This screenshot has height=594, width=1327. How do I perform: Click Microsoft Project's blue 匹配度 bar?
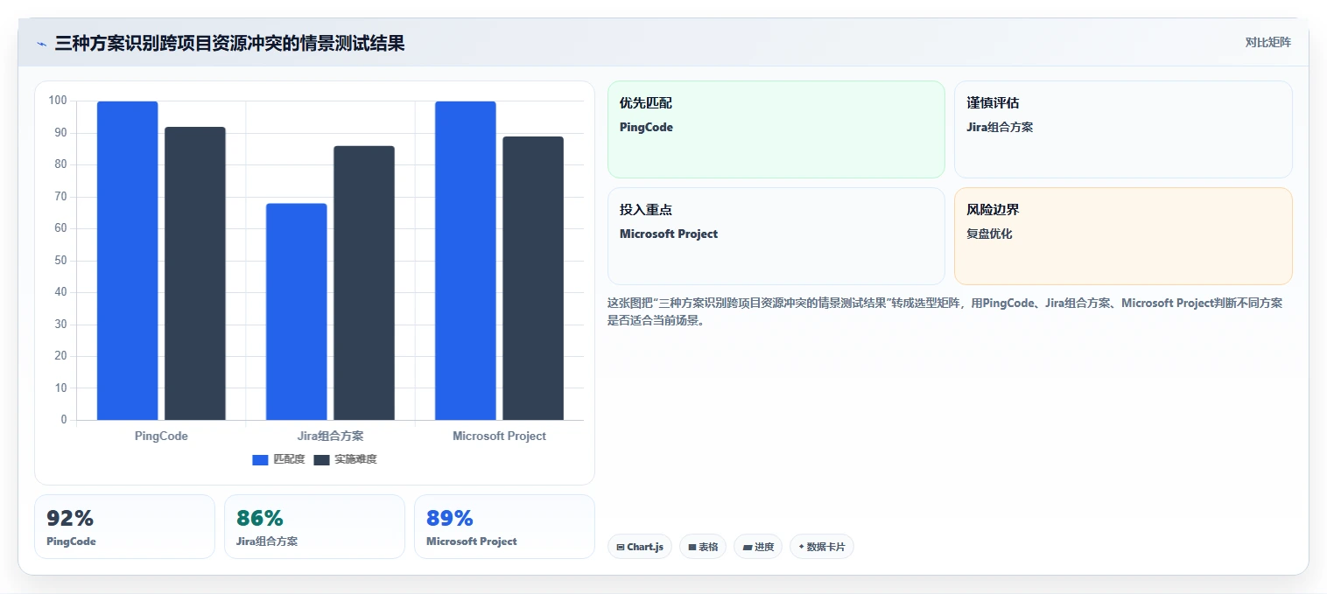pyautogui.click(x=466, y=261)
